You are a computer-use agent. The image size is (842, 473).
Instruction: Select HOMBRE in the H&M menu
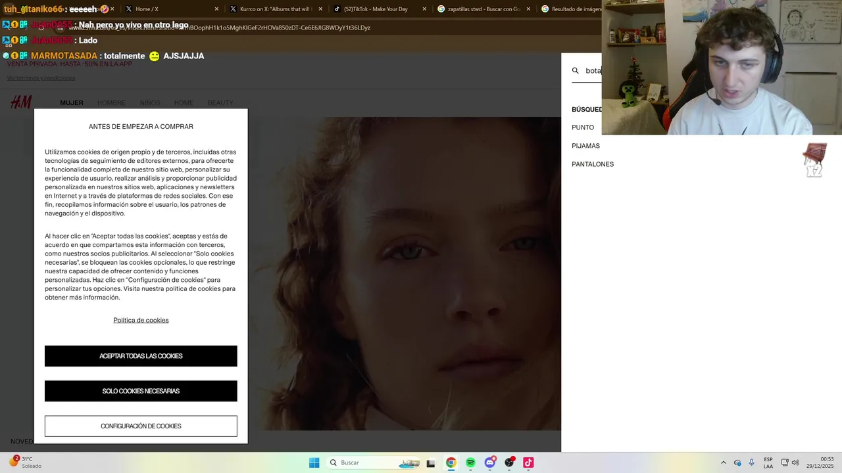[x=111, y=103]
